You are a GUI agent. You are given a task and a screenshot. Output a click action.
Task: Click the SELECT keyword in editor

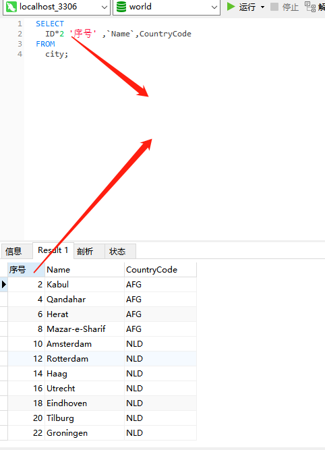(x=50, y=24)
